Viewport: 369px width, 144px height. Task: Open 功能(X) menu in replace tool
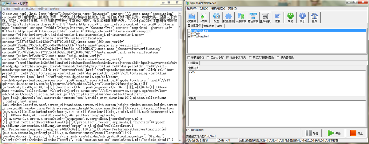[204, 8]
